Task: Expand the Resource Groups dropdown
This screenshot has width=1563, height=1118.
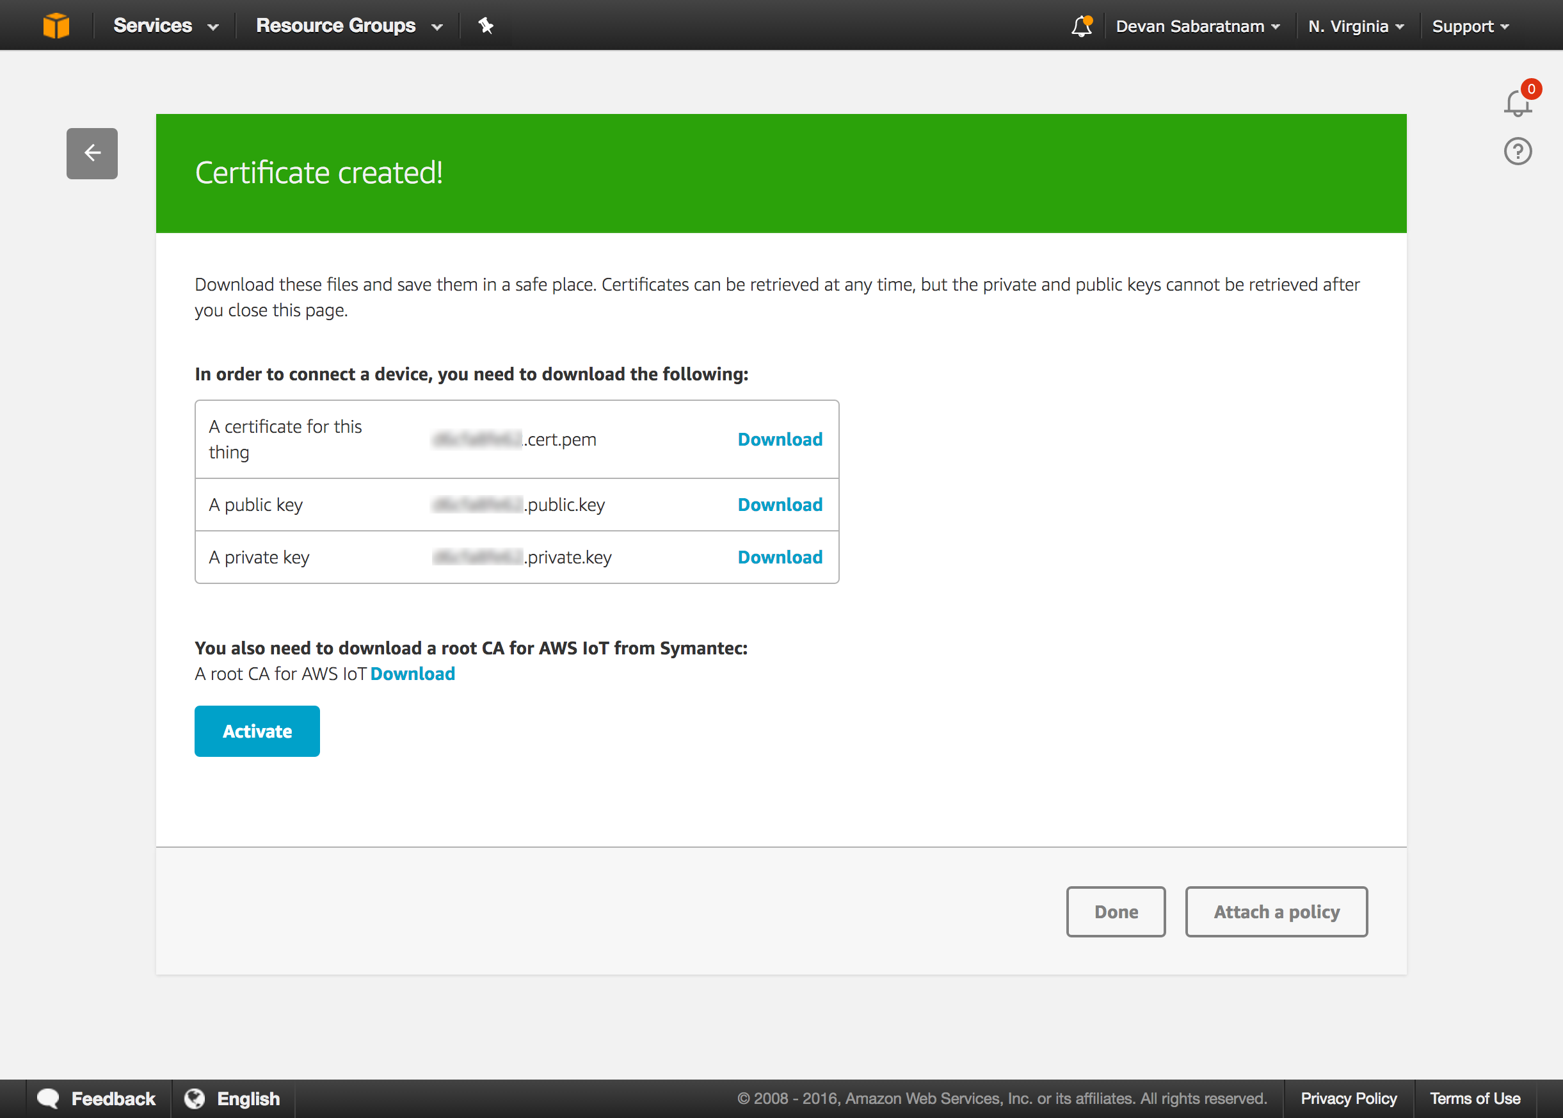Action: [349, 26]
